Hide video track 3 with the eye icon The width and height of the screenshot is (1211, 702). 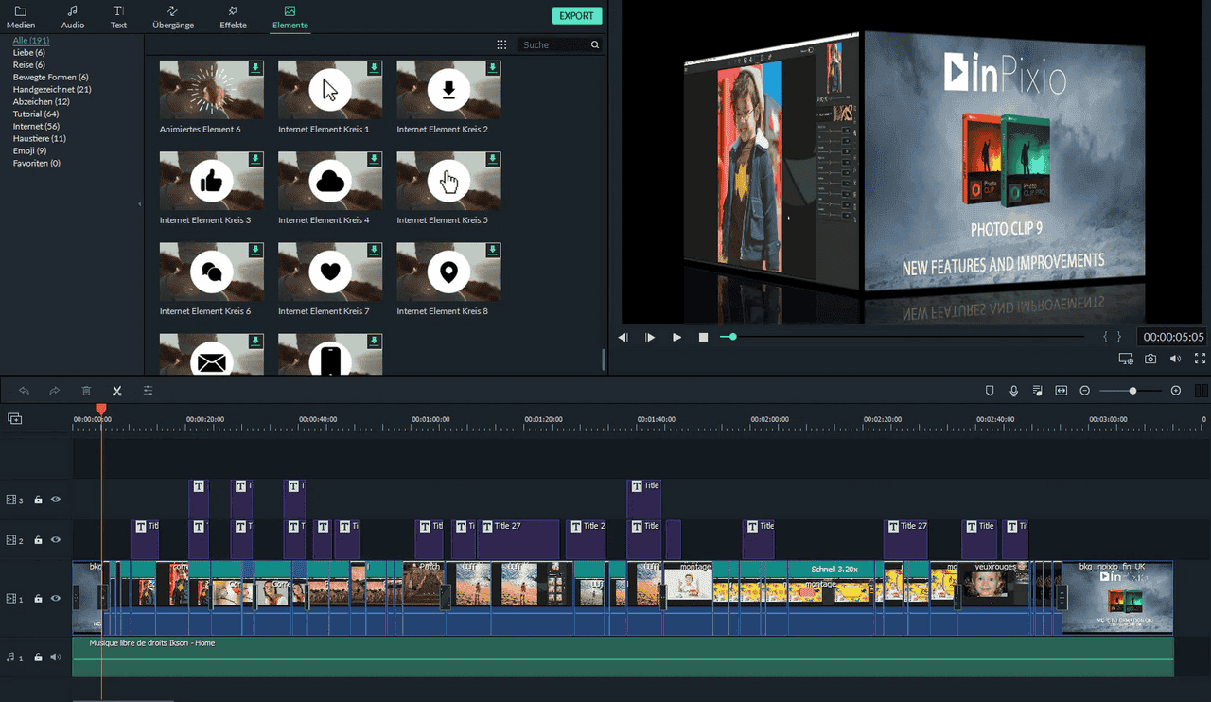pos(56,500)
